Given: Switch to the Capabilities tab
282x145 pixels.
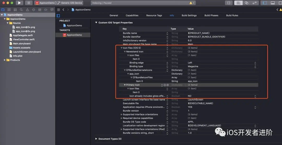Looking at the screenshot, I should coord(132,15).
